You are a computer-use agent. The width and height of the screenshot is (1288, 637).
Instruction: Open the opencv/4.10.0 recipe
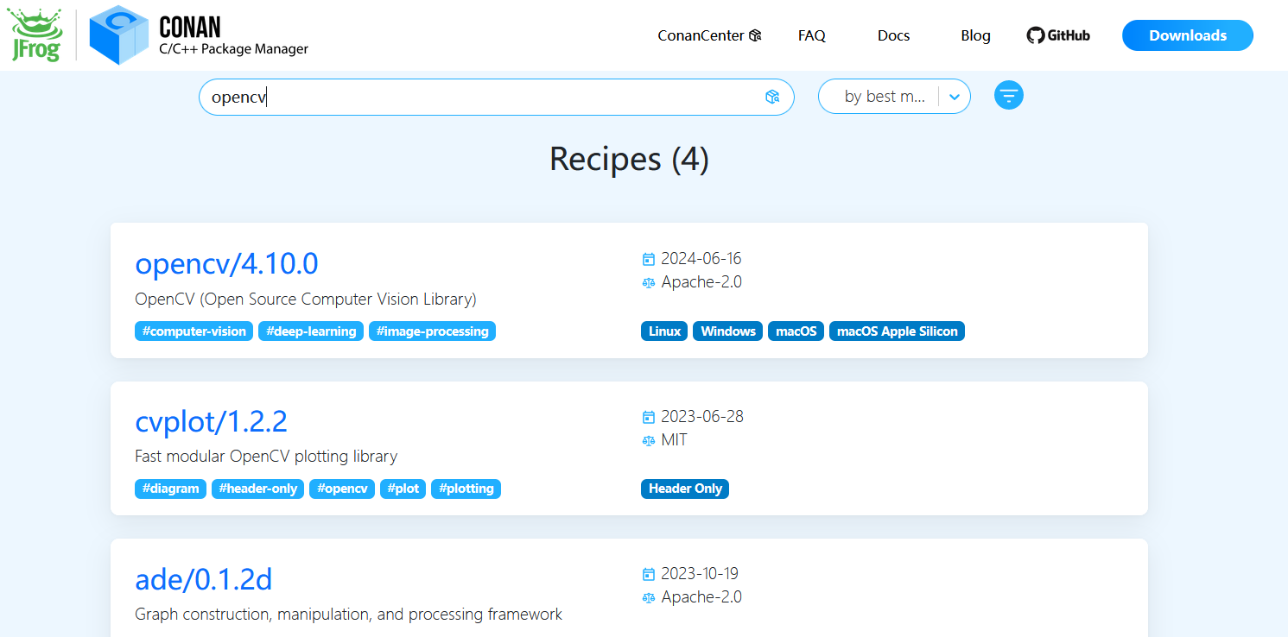point(226,263)
